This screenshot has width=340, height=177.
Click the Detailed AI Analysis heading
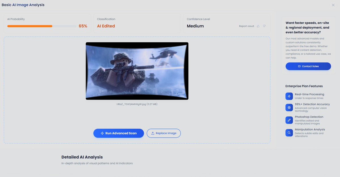click(82, 157)
